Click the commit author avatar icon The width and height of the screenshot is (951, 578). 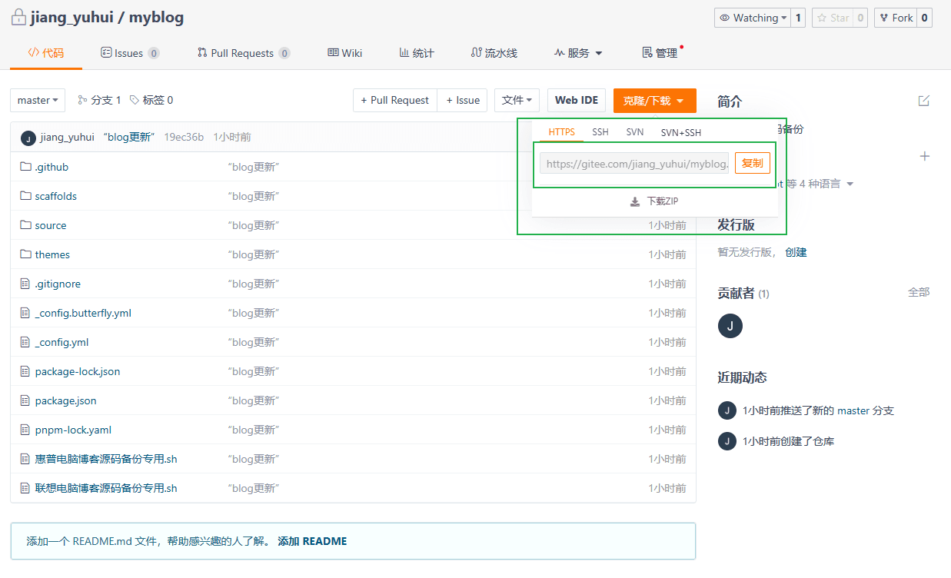click(x=28, y=138)
